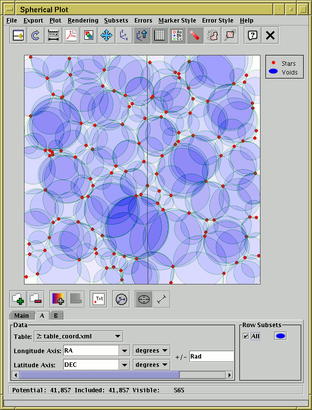
Task: Draw a subset region on the plot
Action: 212,35
